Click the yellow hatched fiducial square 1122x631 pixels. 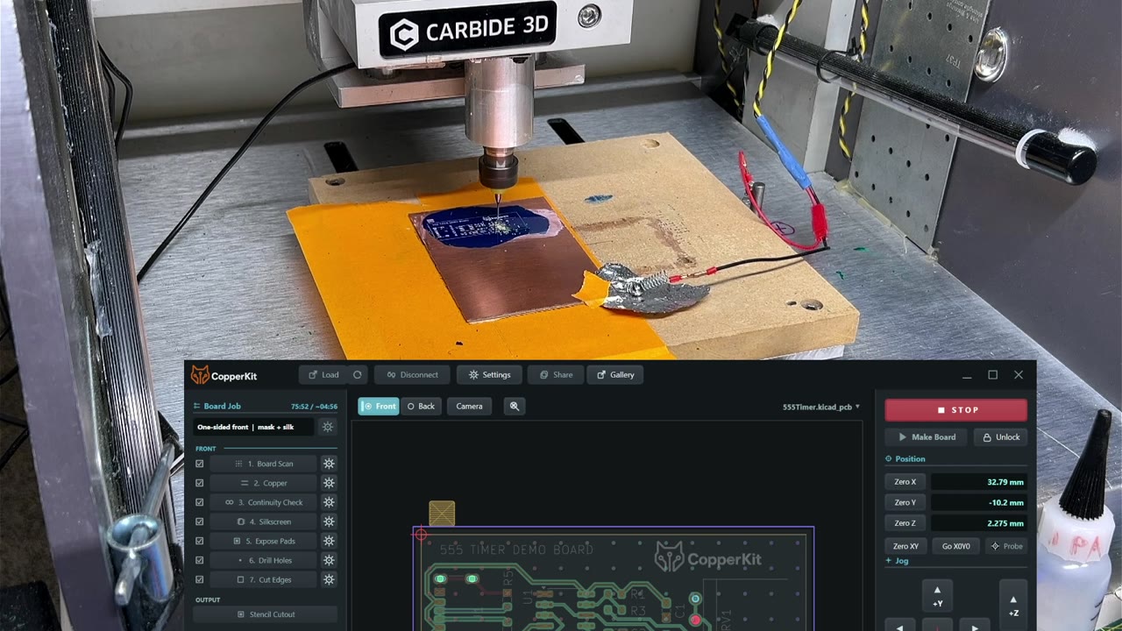pyautogui.click(x=442, y=514)
